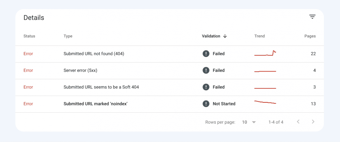This screenshot has height=142, width=340.
Task: Click the Status column header
Action: [x=29, y=36]
